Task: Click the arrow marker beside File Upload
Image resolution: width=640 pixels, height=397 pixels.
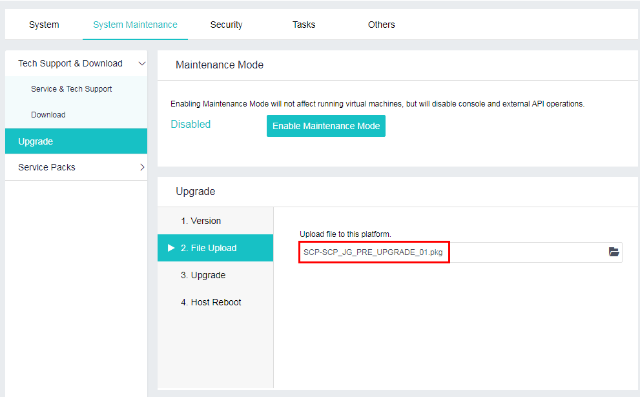Action: pyautogui.click(x=171, y=248)
